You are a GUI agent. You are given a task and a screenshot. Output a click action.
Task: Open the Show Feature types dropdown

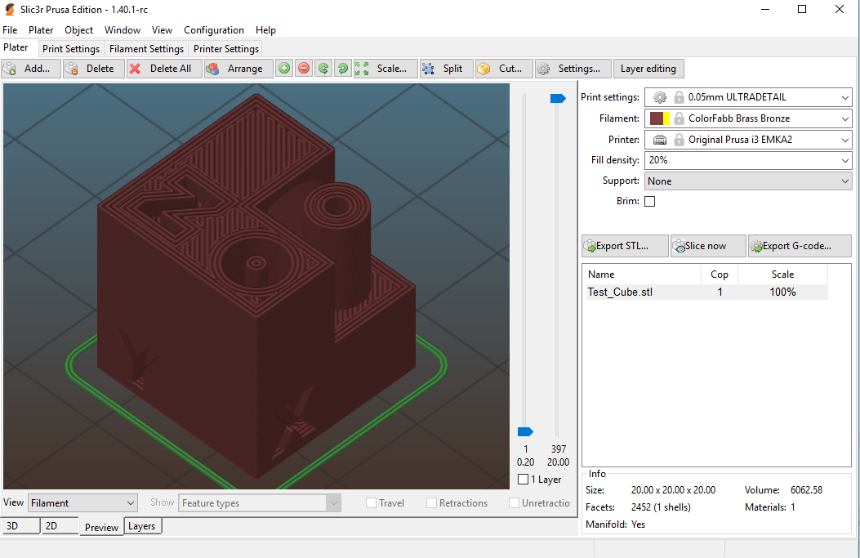tap(260, 502)
